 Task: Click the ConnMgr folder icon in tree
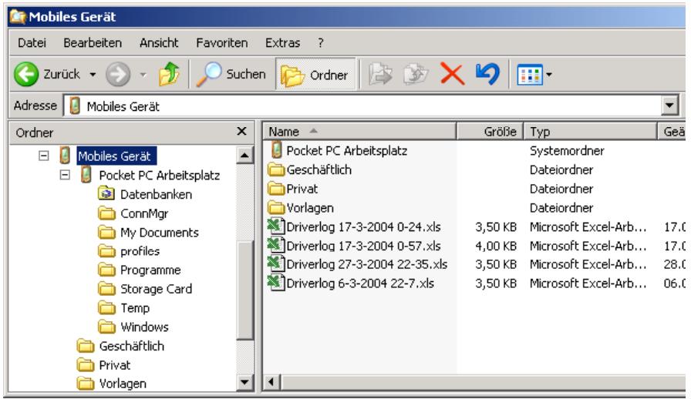106,213
